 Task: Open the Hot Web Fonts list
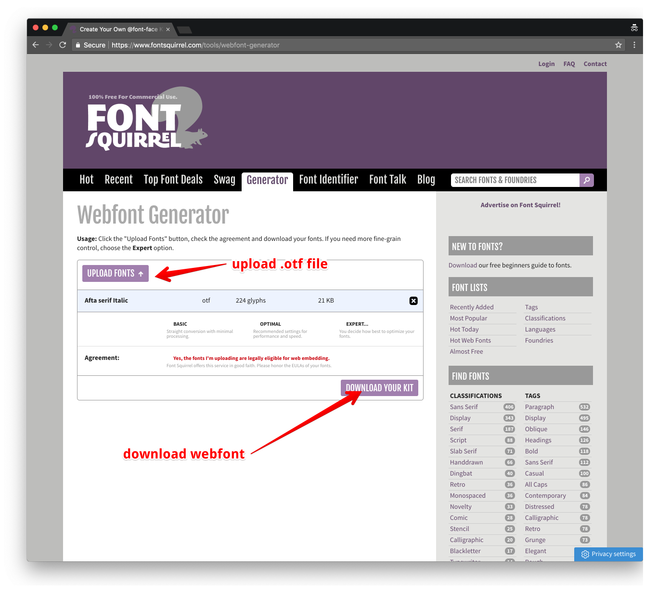[x=470, y=341]
